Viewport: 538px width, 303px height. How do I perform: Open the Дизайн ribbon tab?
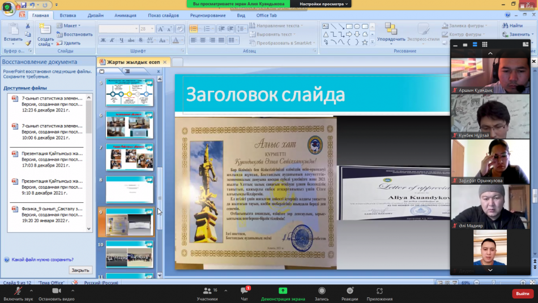(x=95, y=15)
